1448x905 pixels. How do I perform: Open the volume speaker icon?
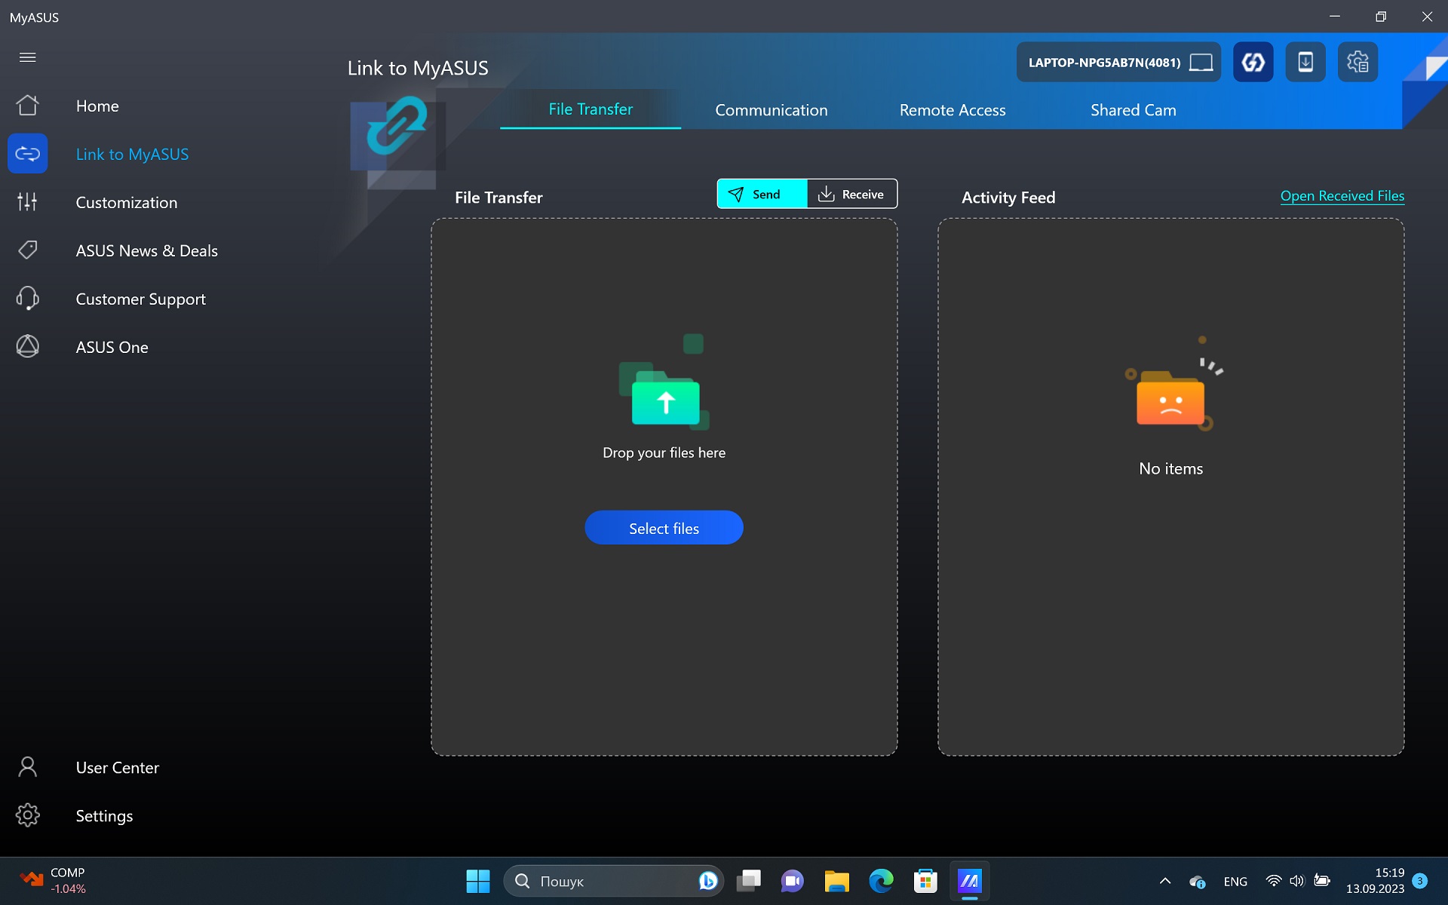click(1296, 881)
